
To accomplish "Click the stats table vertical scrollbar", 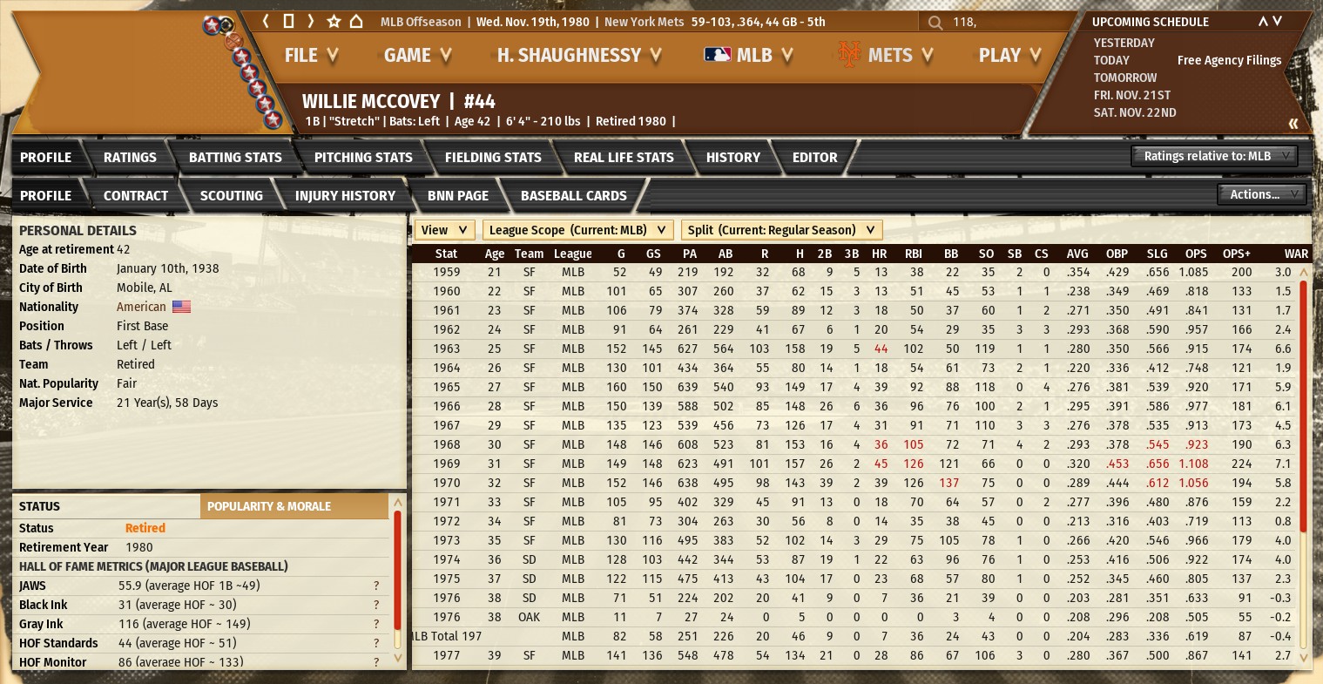I will (x=1304, y=405).
